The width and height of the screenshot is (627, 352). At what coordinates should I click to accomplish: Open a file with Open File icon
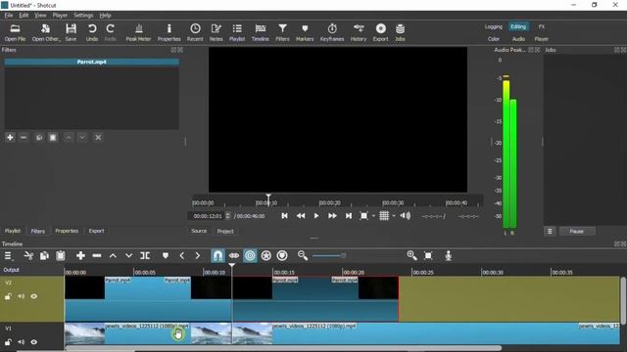click(16, 32)
